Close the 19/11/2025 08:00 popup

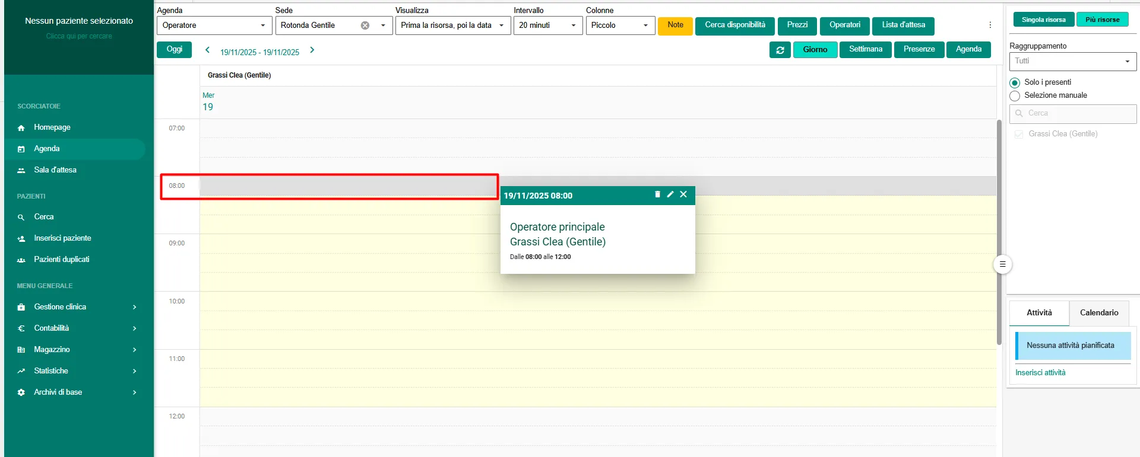(x=683, y=194)
